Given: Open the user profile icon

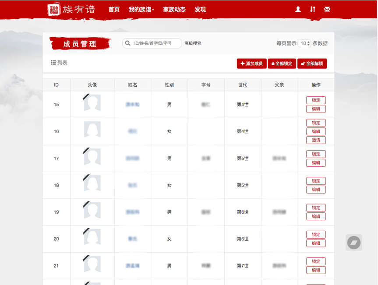Looking at the screenshot, I should (x=298, y=9).
